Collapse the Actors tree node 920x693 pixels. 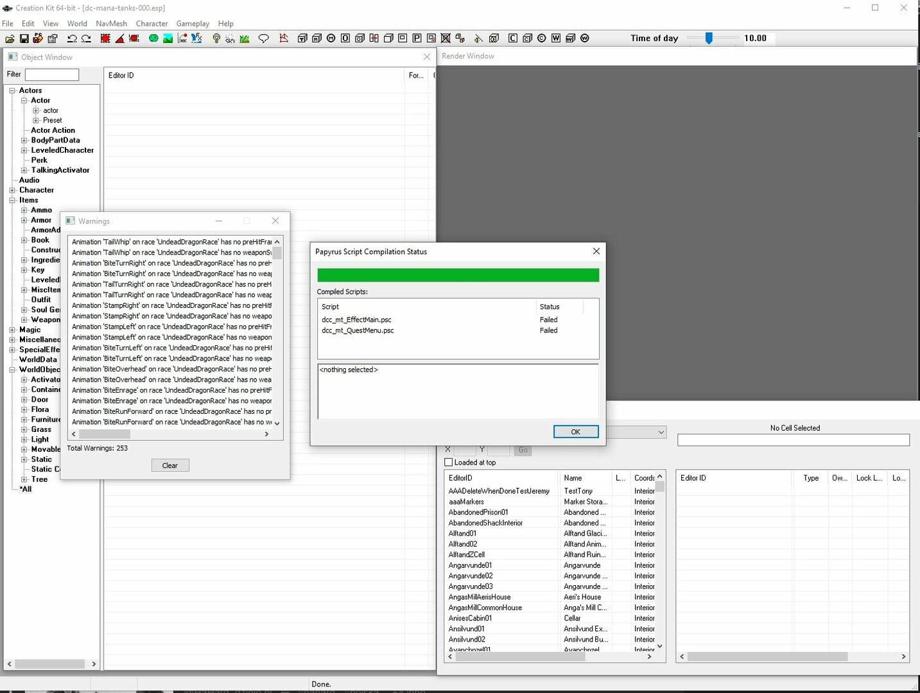coord(12,90)
